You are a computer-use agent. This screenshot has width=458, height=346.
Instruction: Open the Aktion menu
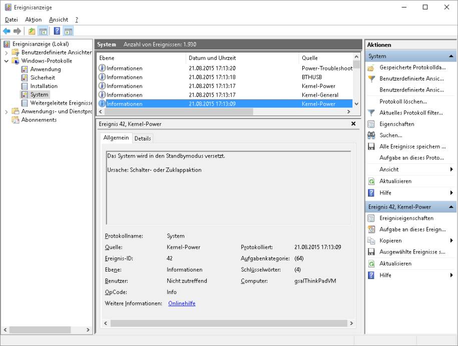point(33,19)
